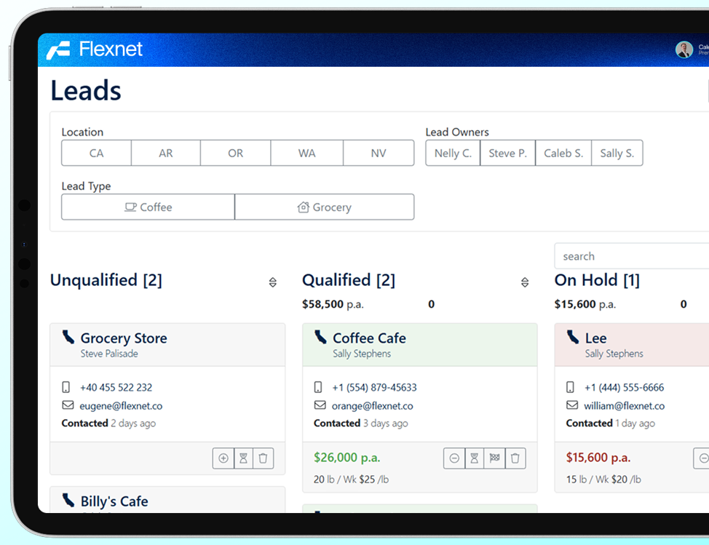Image resolution: width=709 pixels, height=545 pixels.
Task: Put Grocery Store on hold with hourglass
Action: point(243,458)
